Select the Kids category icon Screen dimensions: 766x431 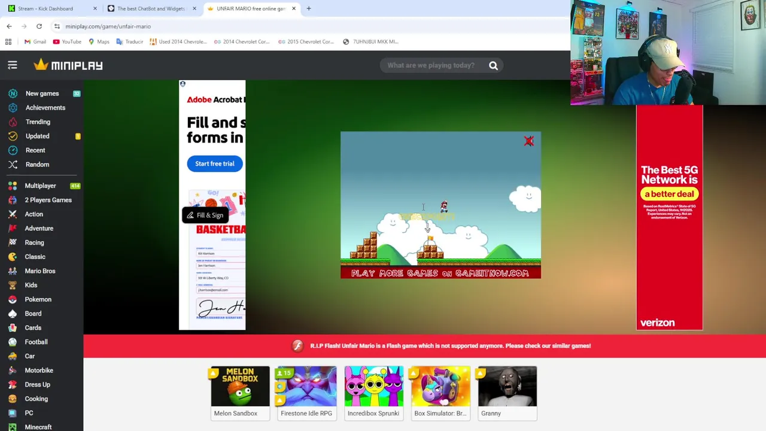click(x=13, y=285)
